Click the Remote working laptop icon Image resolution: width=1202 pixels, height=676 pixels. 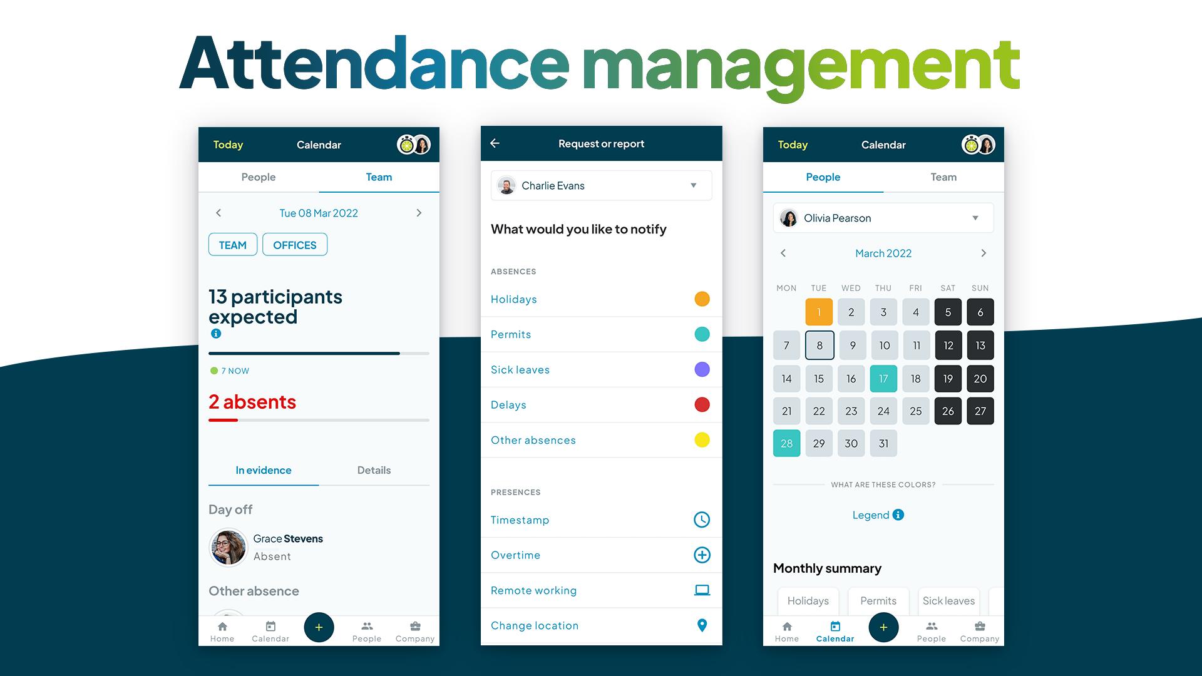702,590
